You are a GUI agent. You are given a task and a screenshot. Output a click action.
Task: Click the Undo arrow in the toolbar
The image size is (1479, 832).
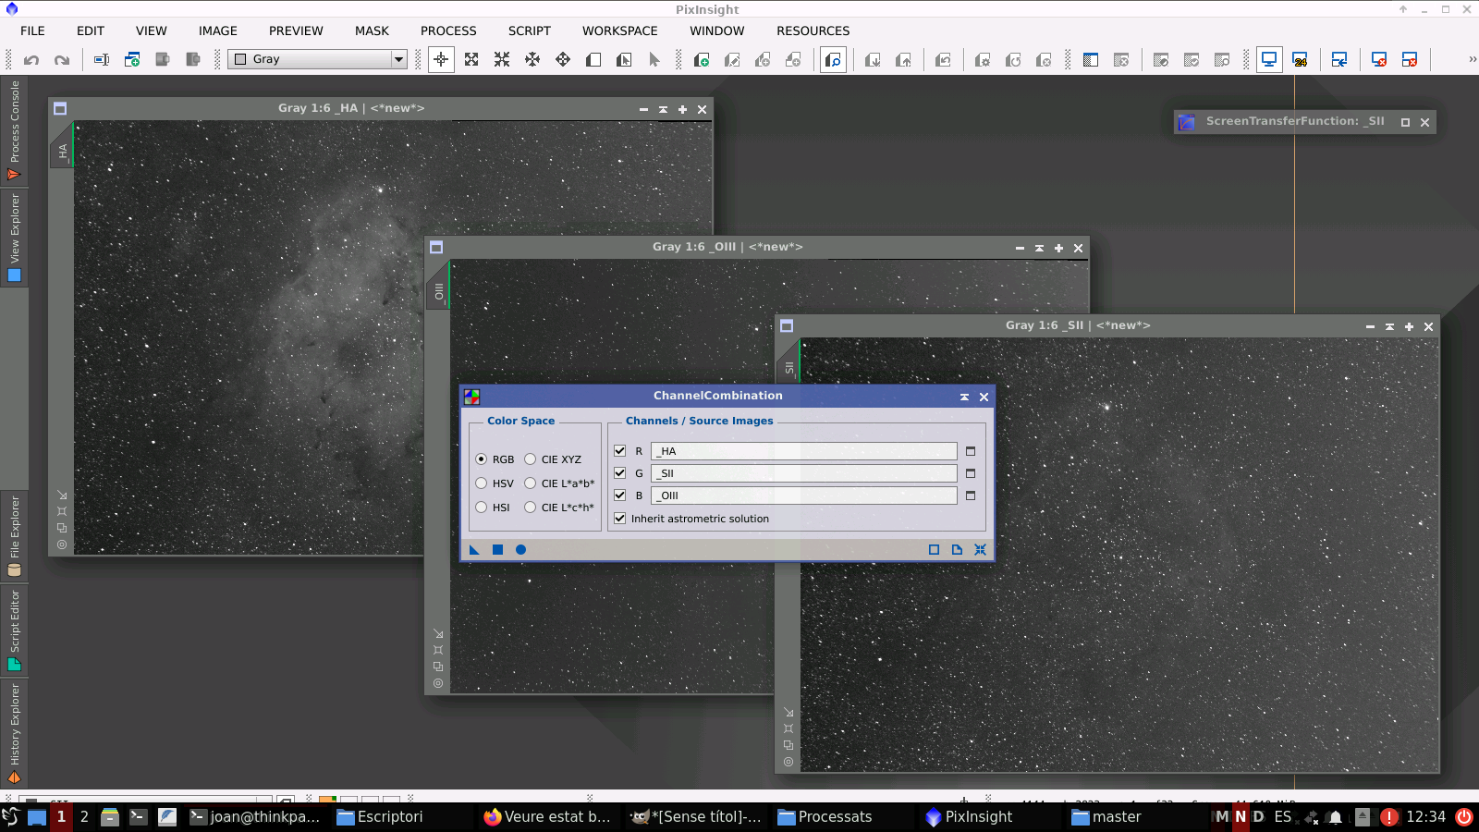tap(31, 60)
